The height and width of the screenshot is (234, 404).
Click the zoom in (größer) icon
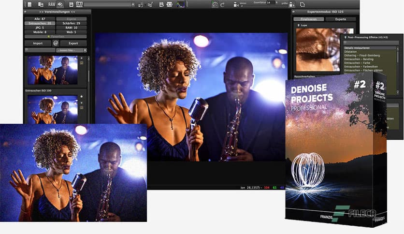[x=291, y=5]
